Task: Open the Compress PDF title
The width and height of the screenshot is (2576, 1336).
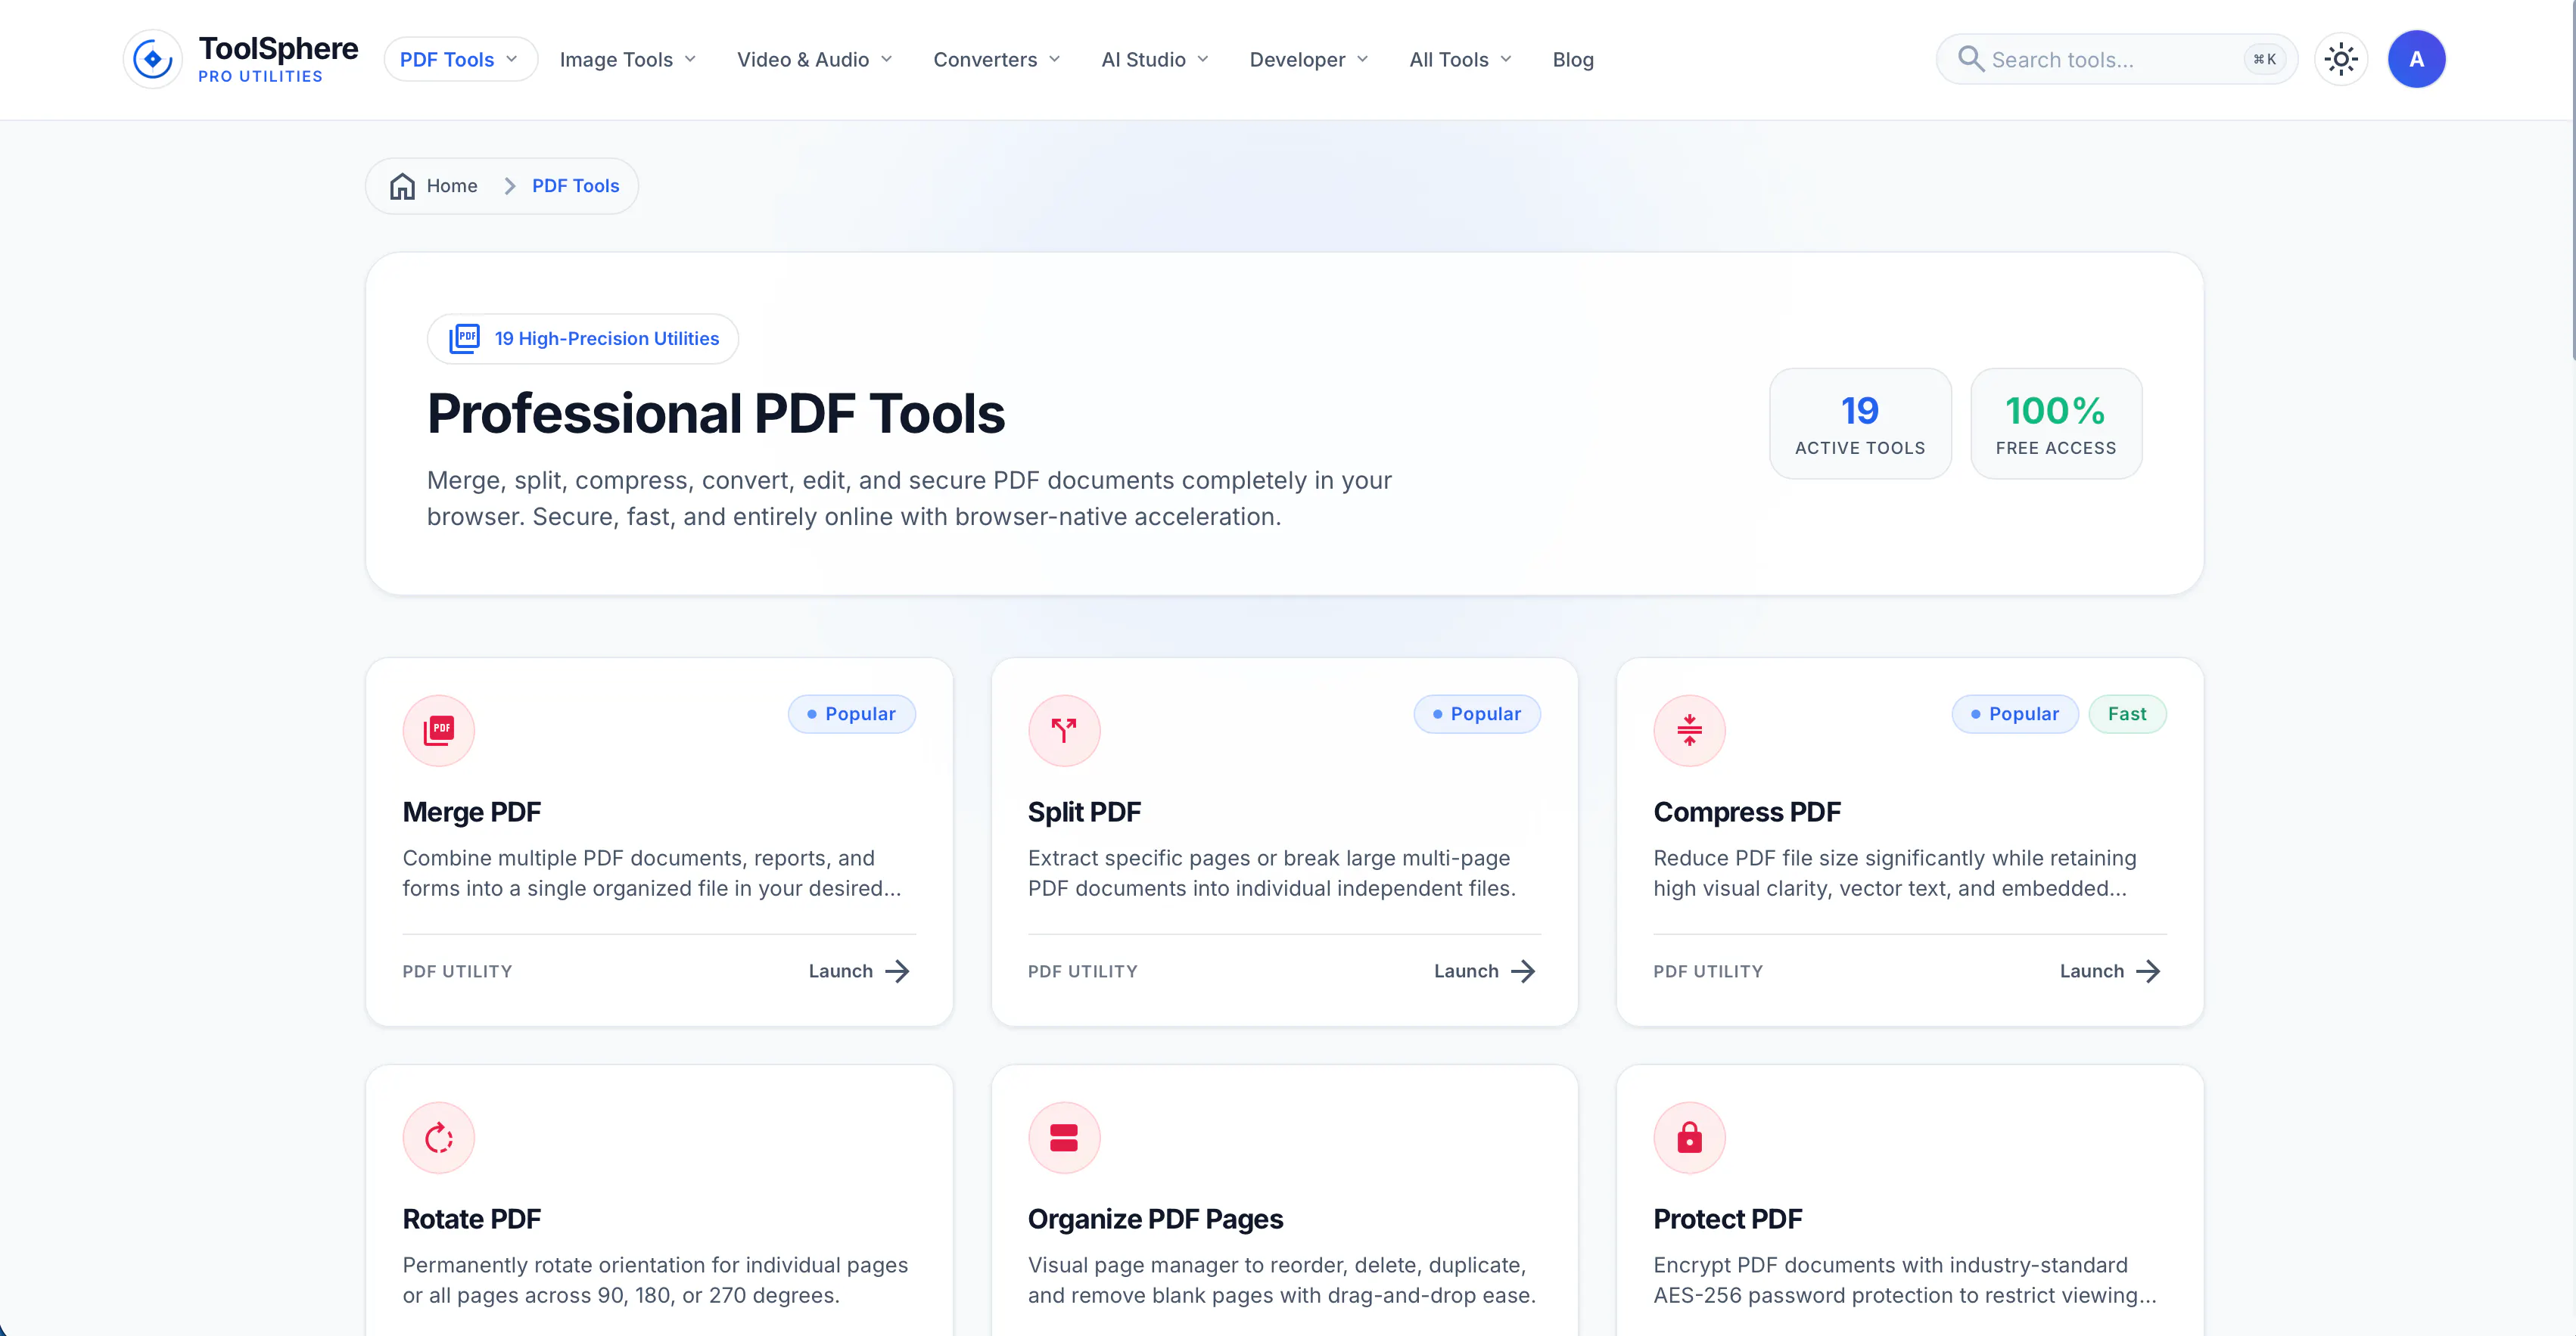Action: 1746,812
